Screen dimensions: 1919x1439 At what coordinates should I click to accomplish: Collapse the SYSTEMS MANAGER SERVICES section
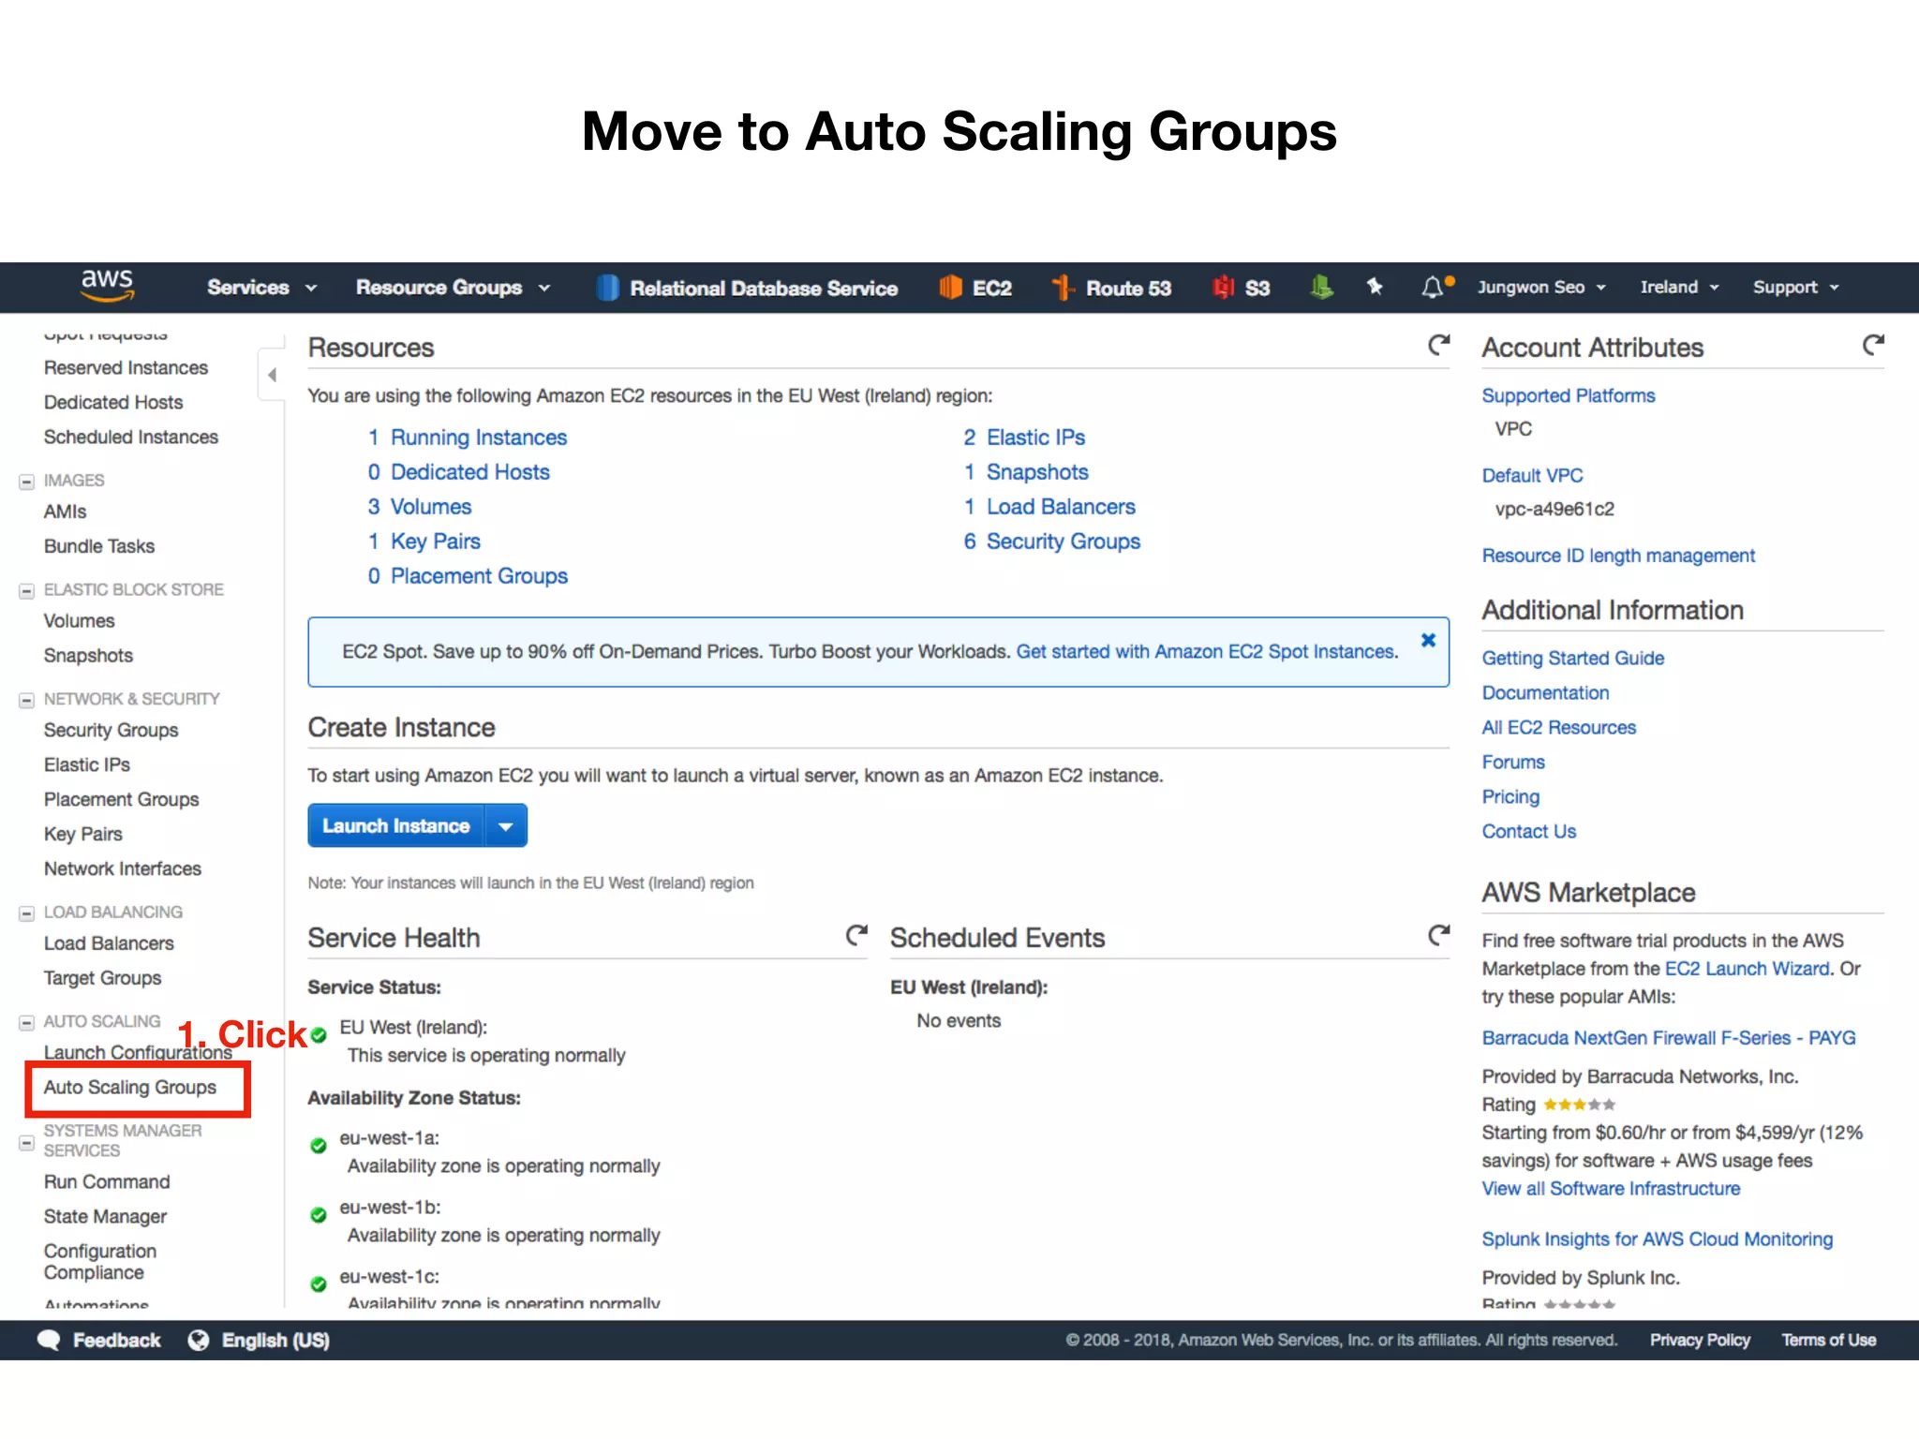[x=27, y=1143]
